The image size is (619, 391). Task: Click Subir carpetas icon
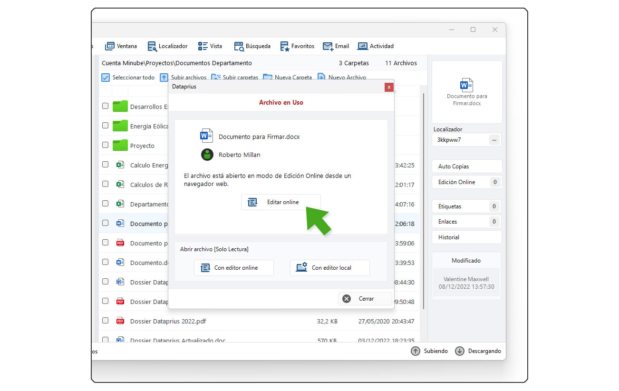point(216,78)
